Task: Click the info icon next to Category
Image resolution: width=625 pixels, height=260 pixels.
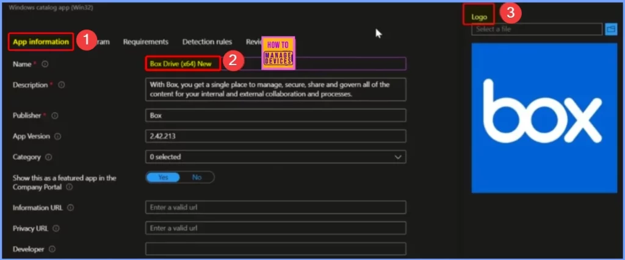Action: tap(49, 157)
